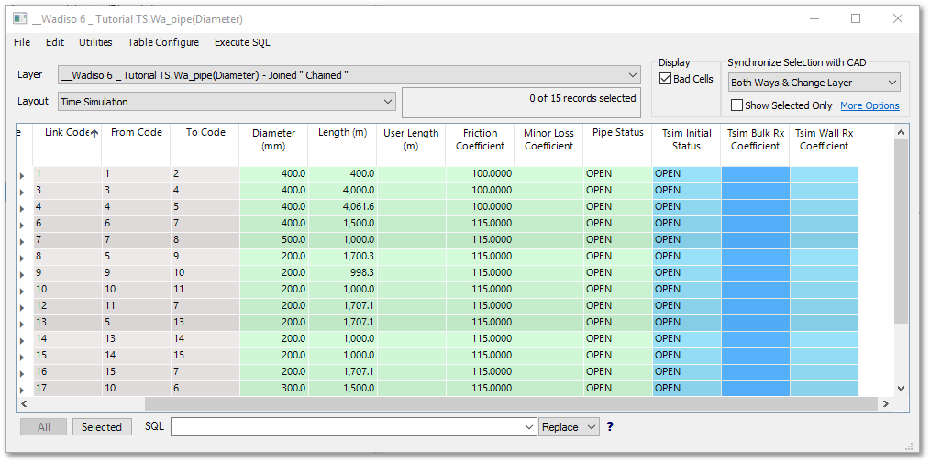Click the horizontal scrollbar thumb
The width and height of the screenshot is (930, 463).
tap(511, 403)
